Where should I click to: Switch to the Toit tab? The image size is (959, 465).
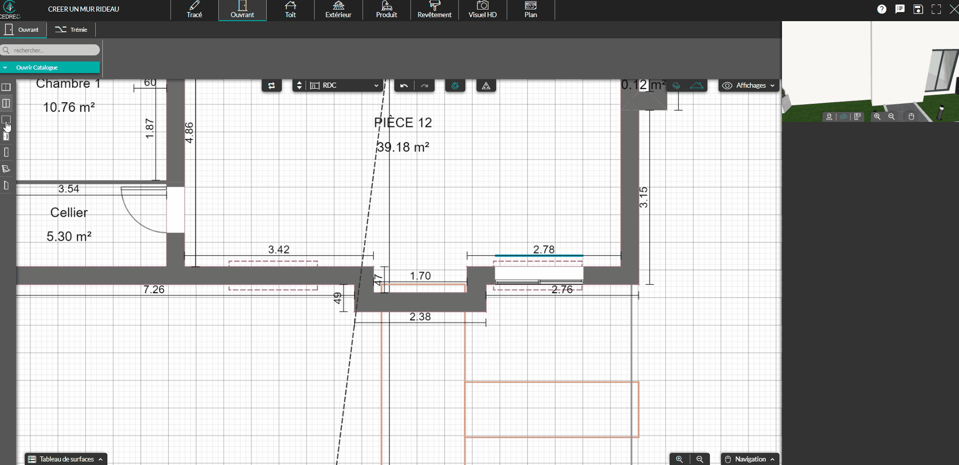point(290,10)
